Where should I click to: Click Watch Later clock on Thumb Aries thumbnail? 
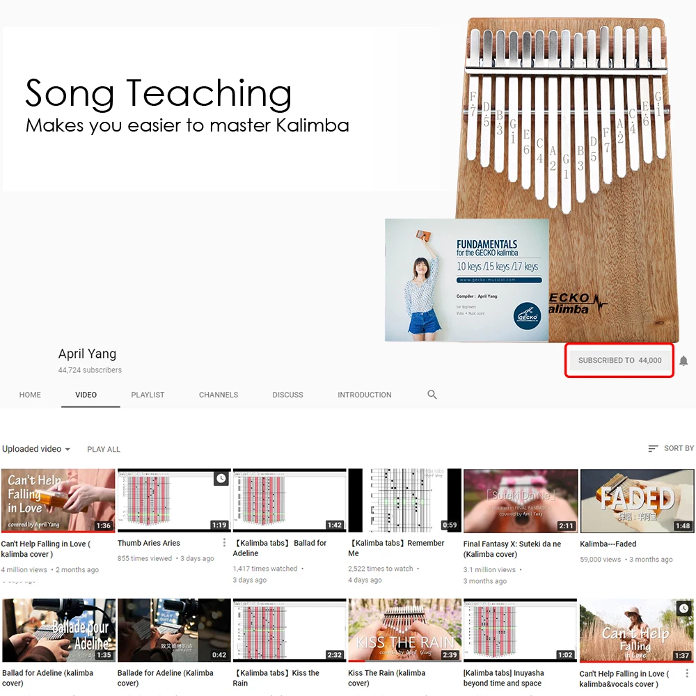click(221, 478)
